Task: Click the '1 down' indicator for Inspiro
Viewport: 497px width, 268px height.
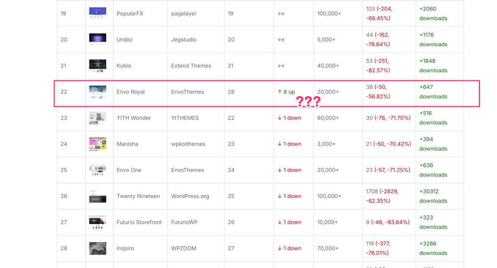Action: tap(290, 248)
